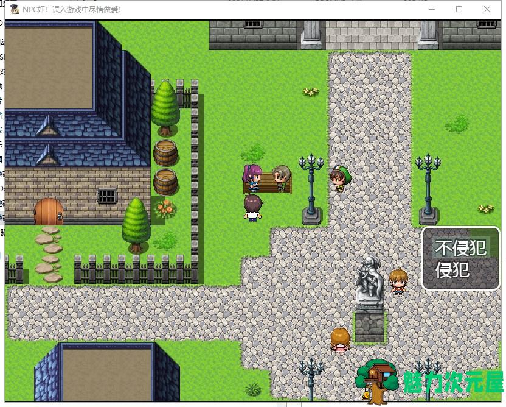Maximize the game window

click(459, 9)
